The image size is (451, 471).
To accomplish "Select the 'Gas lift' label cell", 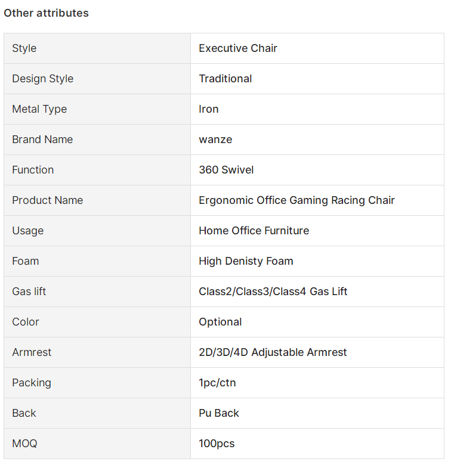I will (97, 292).
